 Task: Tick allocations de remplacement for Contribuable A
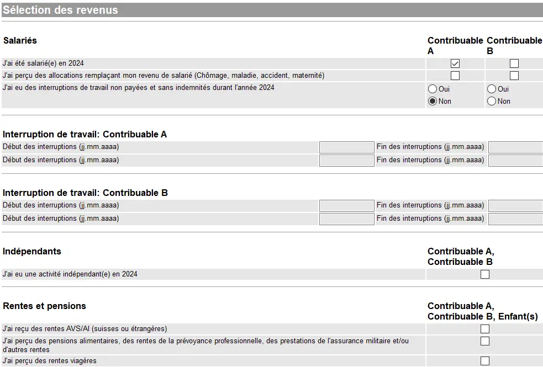455,76
